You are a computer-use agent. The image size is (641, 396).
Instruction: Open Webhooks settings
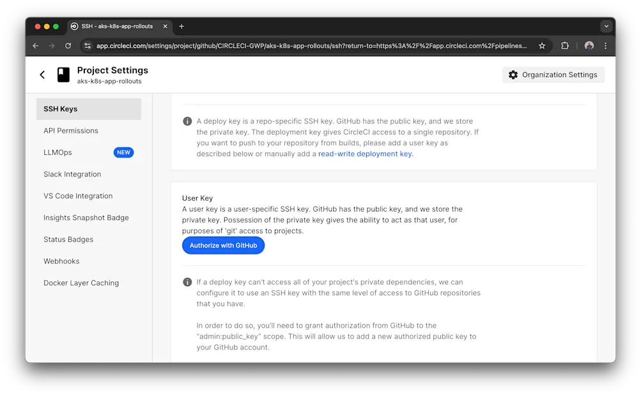pos(61,261)
